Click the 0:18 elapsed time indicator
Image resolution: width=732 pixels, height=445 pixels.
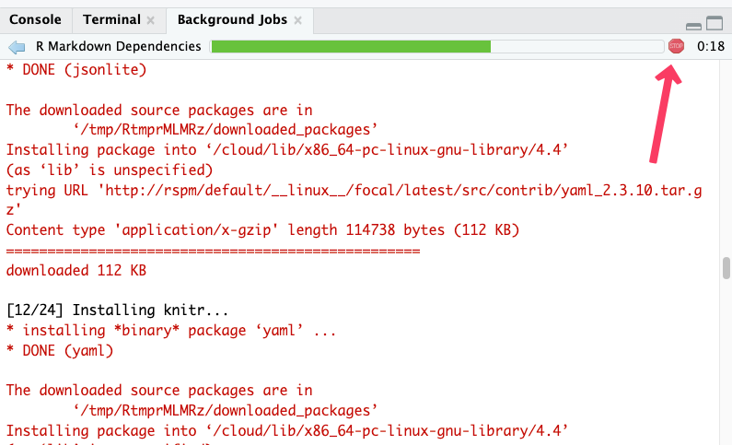point(710,46)
